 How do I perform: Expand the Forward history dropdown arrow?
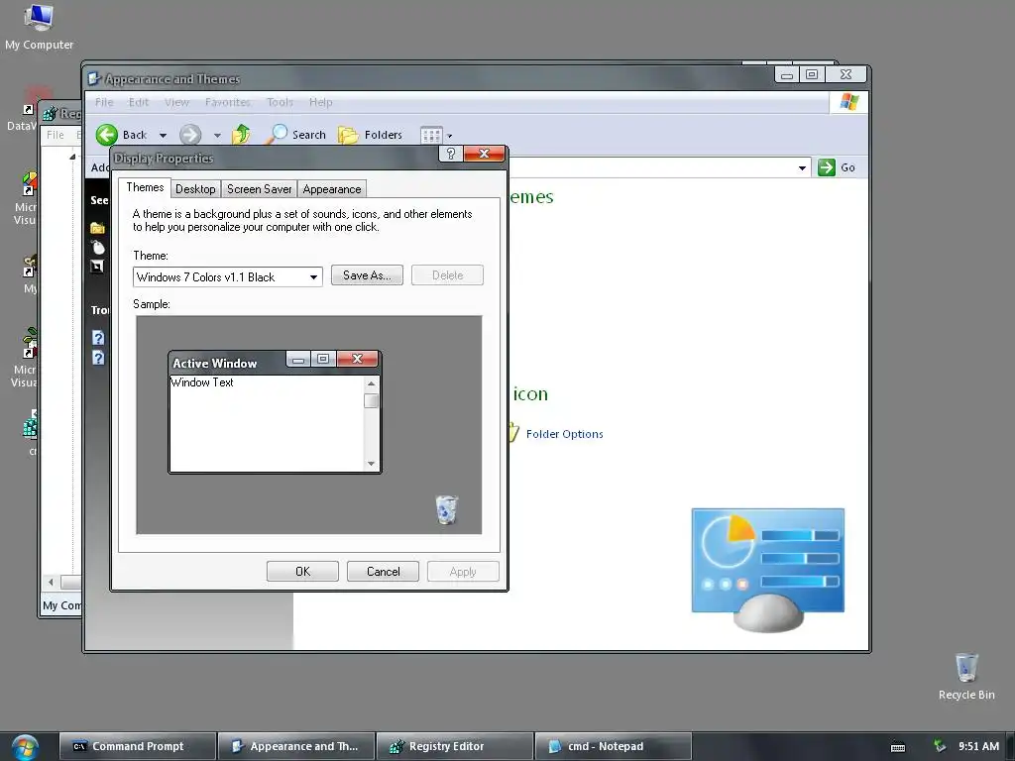pyautogui.click(x=217, y=135)
